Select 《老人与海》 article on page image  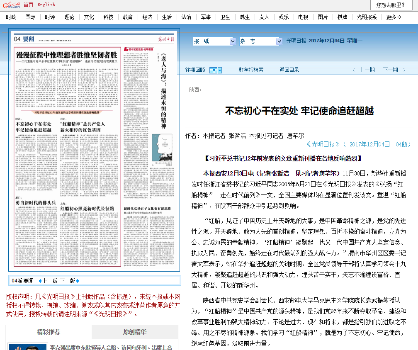[163, 91]
